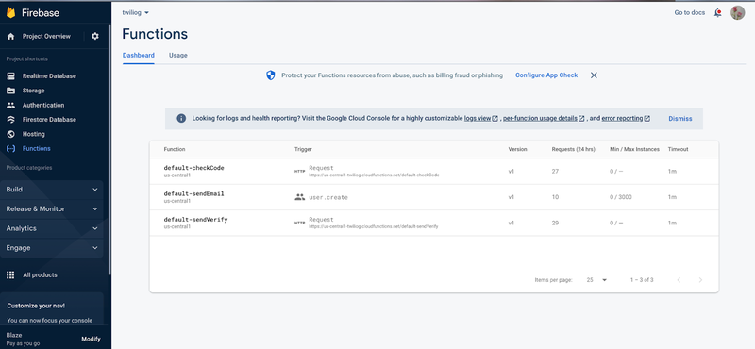Click Project Overview label

coord(46,36)
